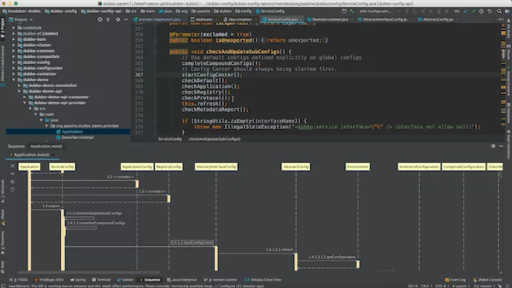Open Sequence panel settings gear
This screenshot has height=288, width=512.
[x=493, y=146]
